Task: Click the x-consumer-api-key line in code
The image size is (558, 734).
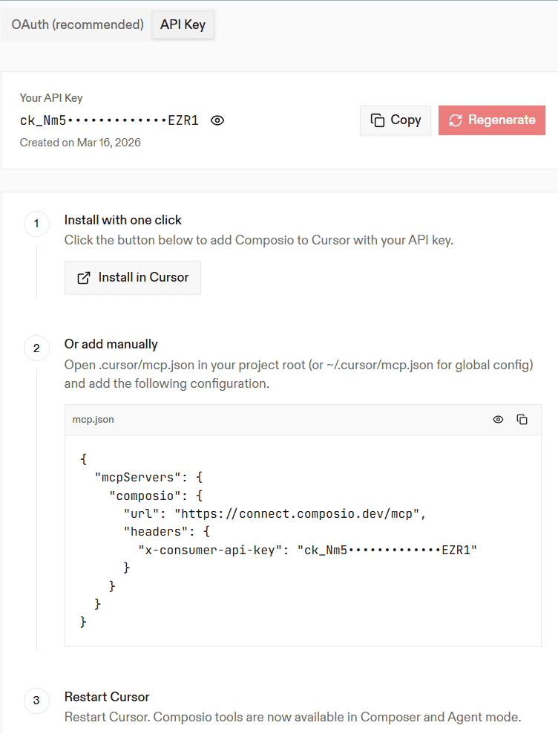Action: click(307, 550)
